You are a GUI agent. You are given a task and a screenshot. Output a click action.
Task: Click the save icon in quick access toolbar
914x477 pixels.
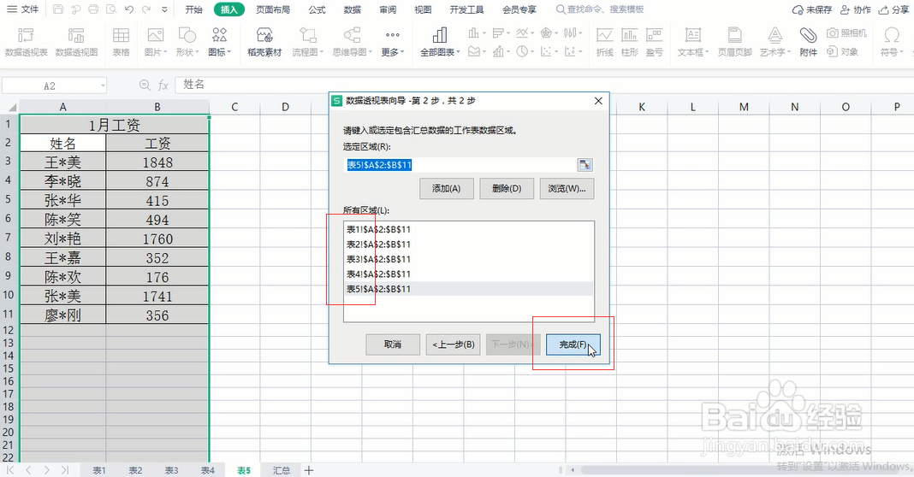pyautogui.click(x=57, y=9)
